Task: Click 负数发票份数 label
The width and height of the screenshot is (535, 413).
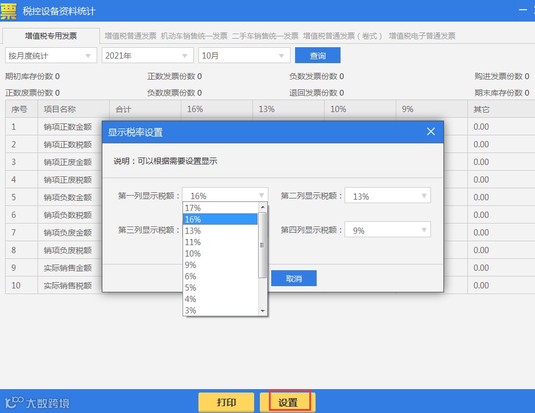Action: 313,76
